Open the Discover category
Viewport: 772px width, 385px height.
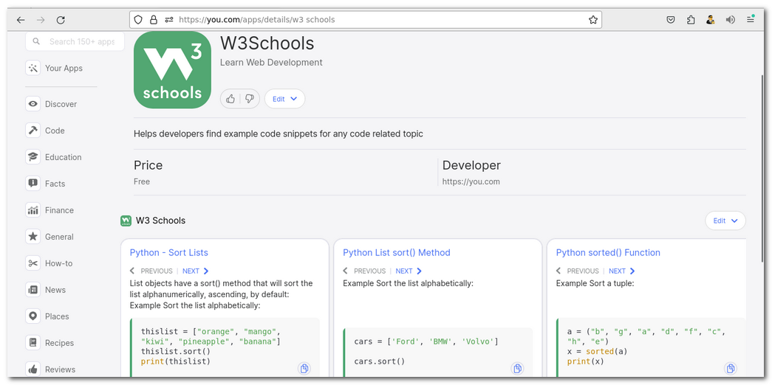(x=51, y=104)
